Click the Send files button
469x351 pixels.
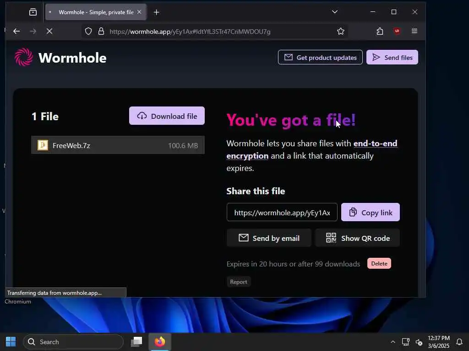(x=392, y=57)
